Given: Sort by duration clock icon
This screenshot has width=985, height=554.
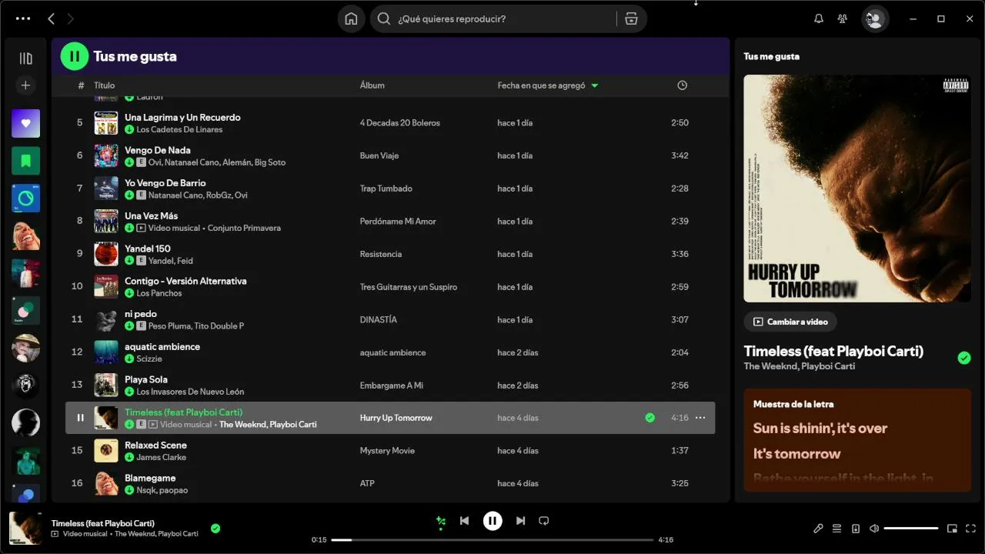Looking at the screenshot, I should pos(682,85).
